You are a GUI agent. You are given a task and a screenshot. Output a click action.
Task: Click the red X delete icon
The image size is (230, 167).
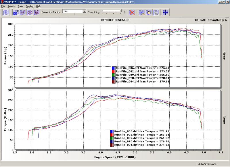point(132,12)
